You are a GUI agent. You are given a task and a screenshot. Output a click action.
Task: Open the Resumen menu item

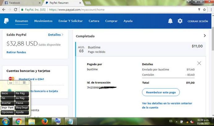21,21
